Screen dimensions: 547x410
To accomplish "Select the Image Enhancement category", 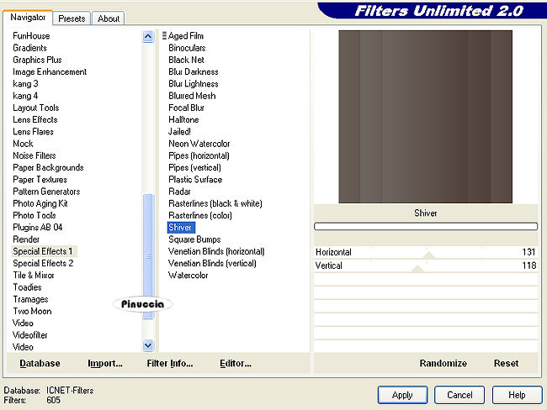I will (x=50, y=71).
